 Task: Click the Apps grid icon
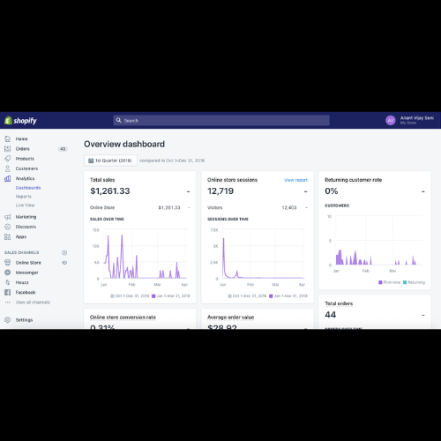click(8, 236)
